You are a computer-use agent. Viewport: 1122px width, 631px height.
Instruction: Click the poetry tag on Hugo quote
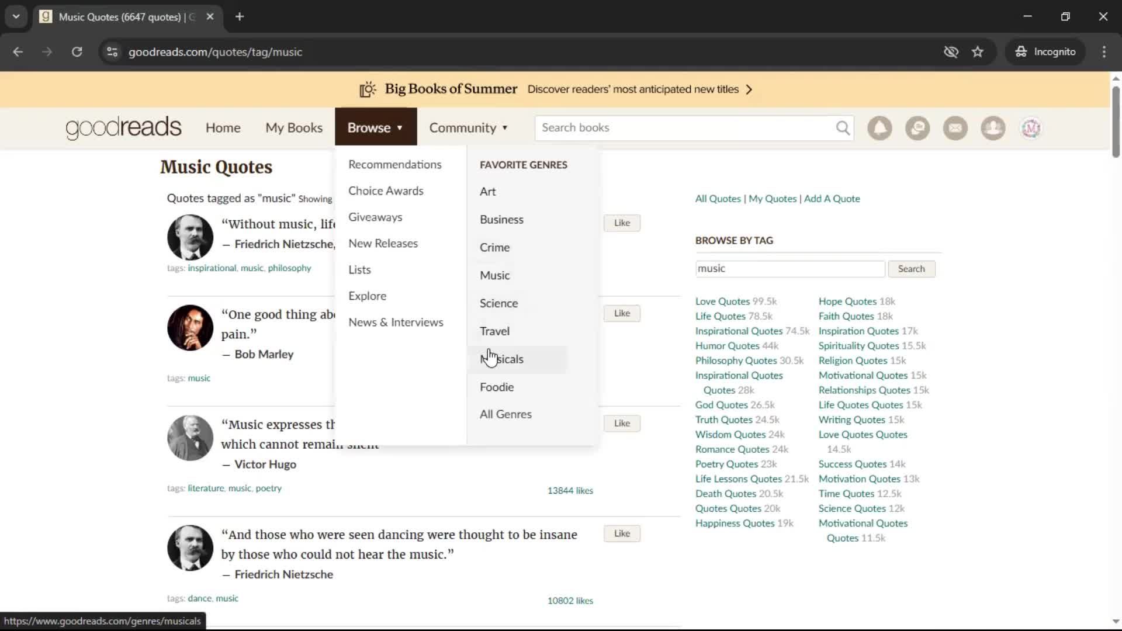click(x=268, y=488)
